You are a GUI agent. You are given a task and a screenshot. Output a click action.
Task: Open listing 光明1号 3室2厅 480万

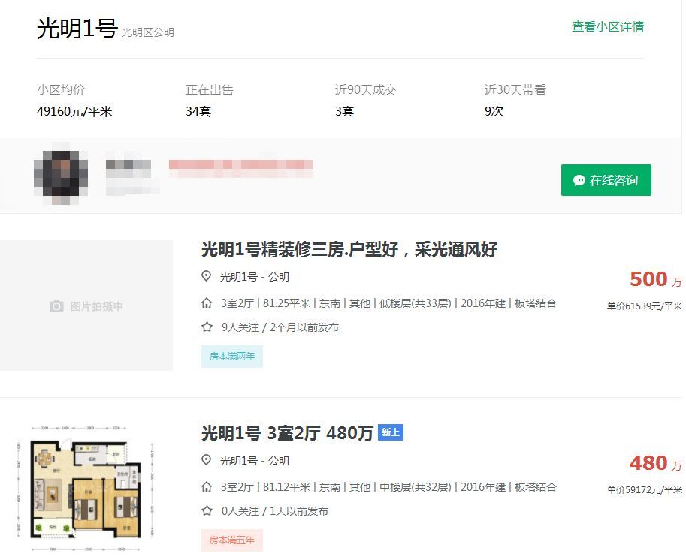[x=287, y=433]
